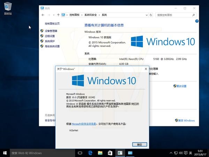Click the 搜索 Web 和 Windows search box
The width and height of the screenshot is (209, 157).
[42, 153]
